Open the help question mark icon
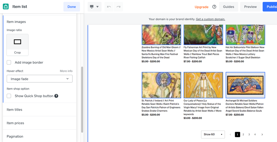This screenshot has width=277, height=142. click(x=214, y=7)
